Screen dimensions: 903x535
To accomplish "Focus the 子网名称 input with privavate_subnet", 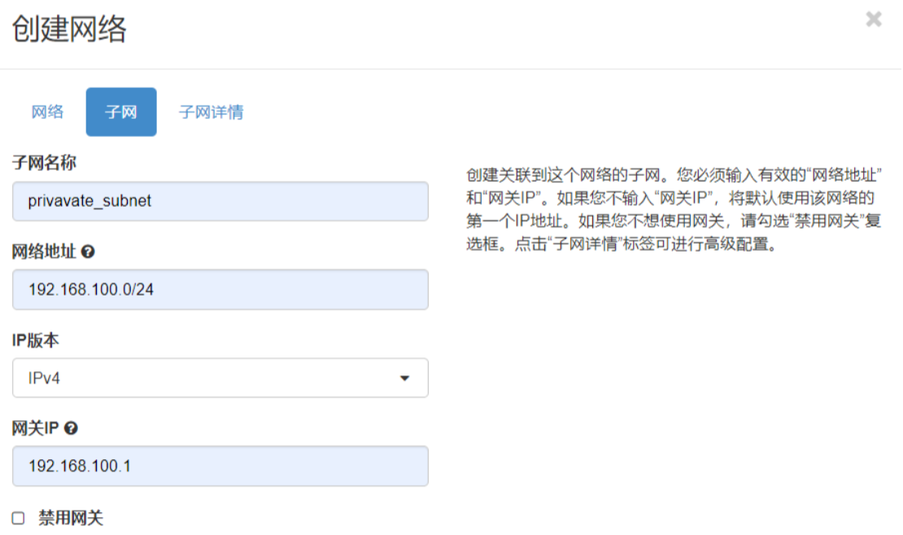I will point(220,201).
